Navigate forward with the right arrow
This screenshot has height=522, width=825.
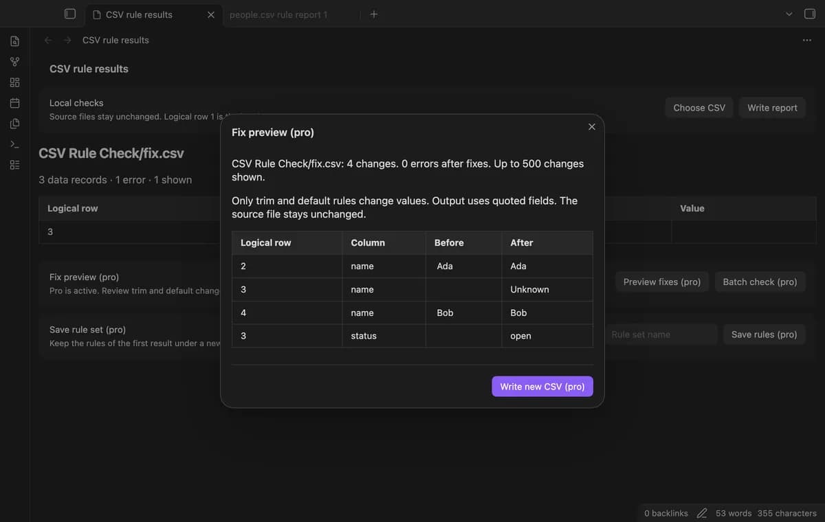67,40
